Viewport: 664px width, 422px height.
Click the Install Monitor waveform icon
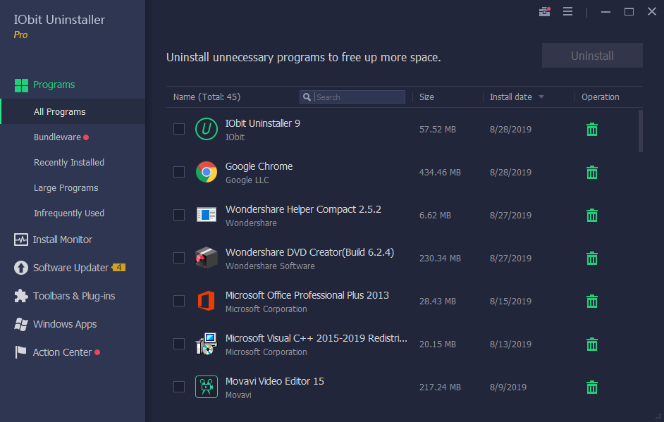click(20, 240)
